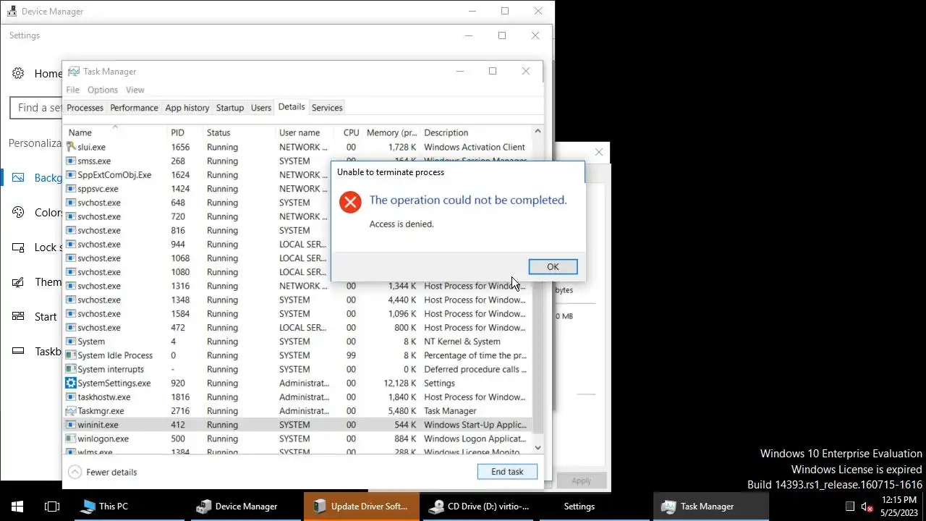Click the Find a setting search box
926x521 pixels.
pos(36,108)
